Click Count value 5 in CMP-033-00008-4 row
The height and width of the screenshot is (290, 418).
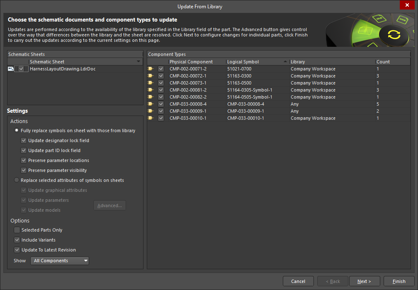pos(377,104)
